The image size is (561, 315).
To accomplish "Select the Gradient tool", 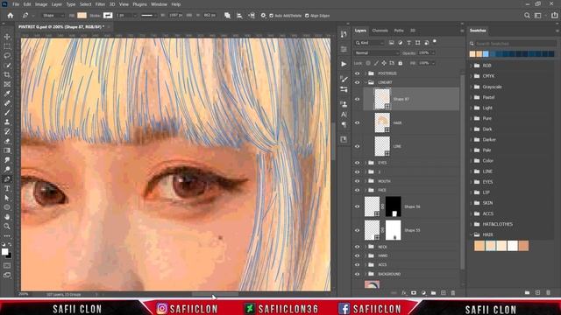I will tap(7, 150).
